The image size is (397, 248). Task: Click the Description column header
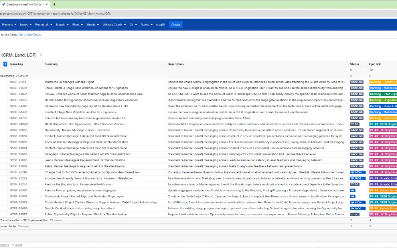pyautogui.click(x=176, y=64)
